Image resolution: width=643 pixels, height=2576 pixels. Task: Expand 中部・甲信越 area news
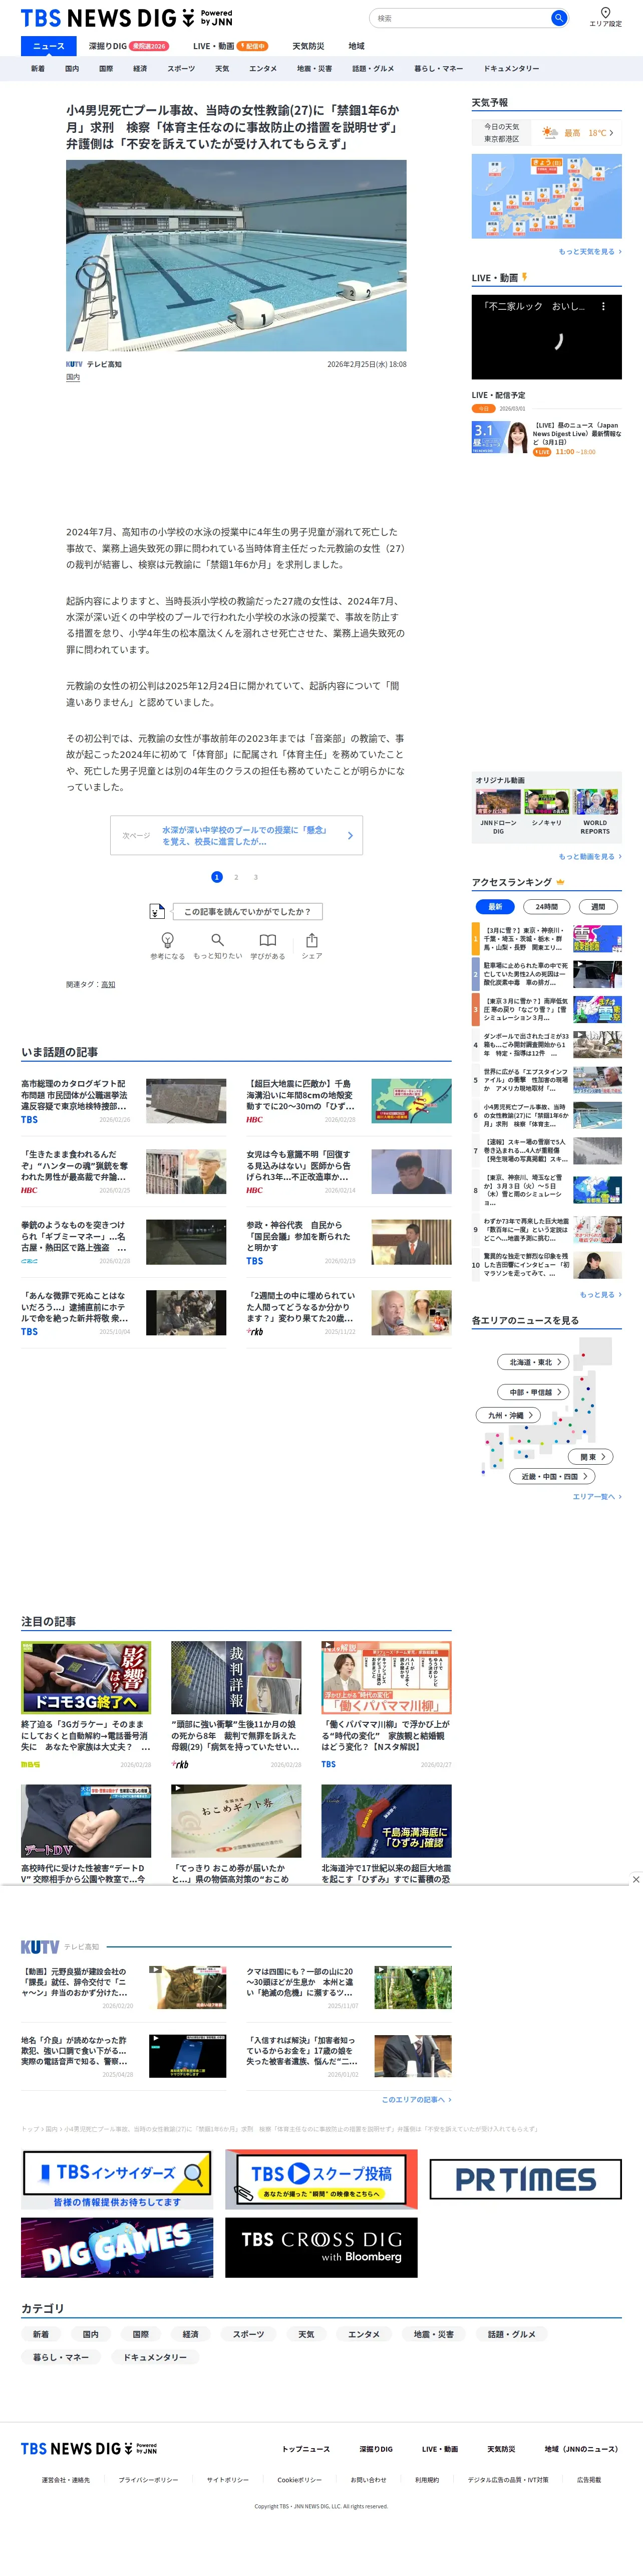point(534,1392)
